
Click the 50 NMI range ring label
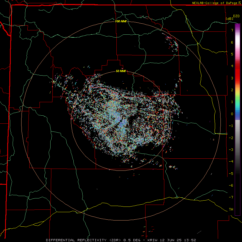point(121,71)
